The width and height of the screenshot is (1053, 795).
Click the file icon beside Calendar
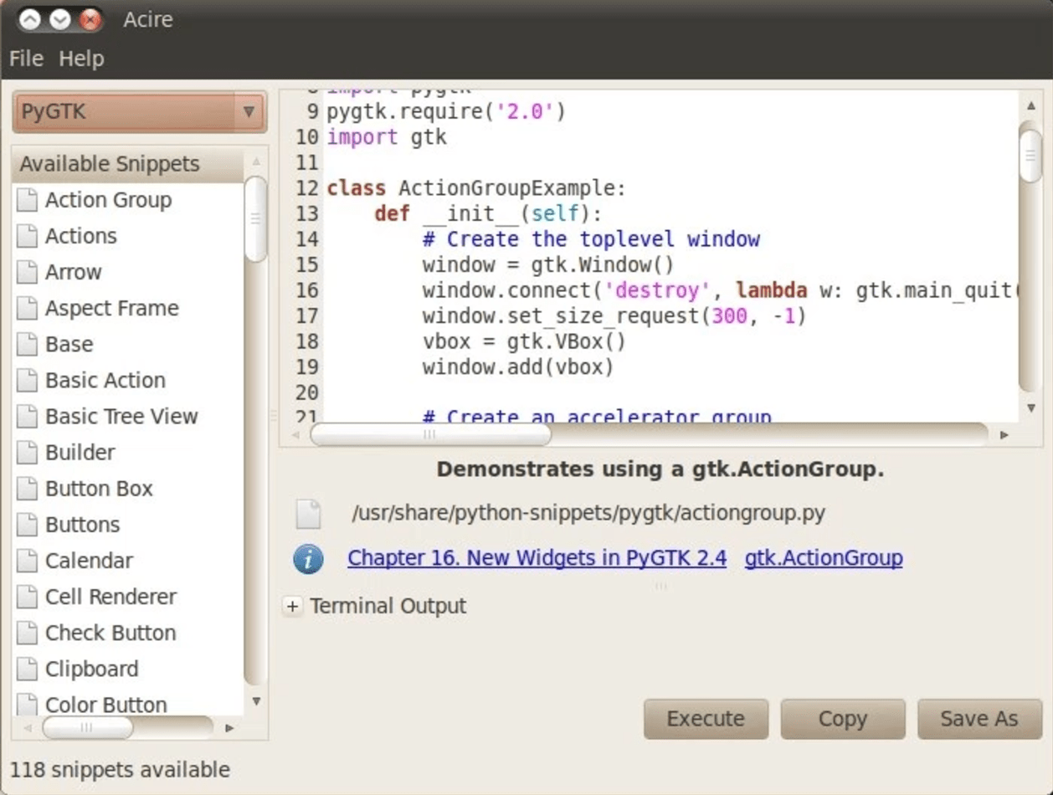[28, 561]
